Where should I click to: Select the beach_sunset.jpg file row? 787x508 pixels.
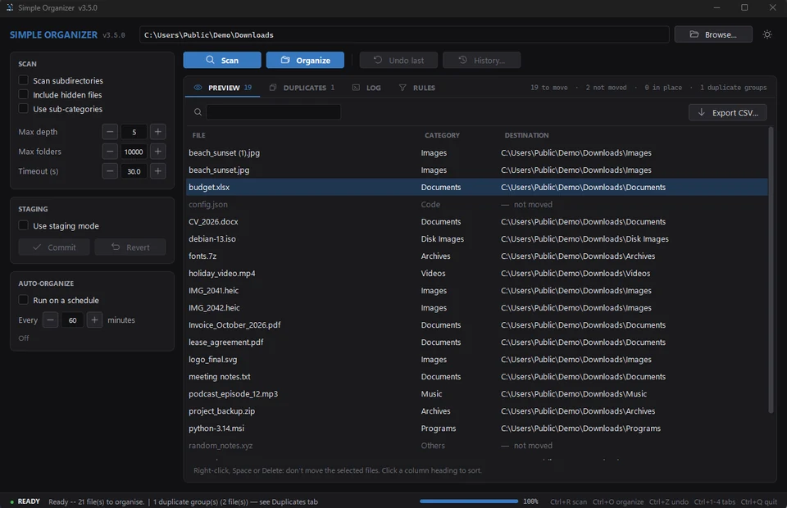(477, 170)
